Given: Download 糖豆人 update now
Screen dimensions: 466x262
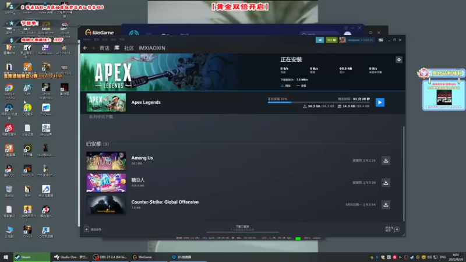Looking at the screenshot, I should pos(386,182).
